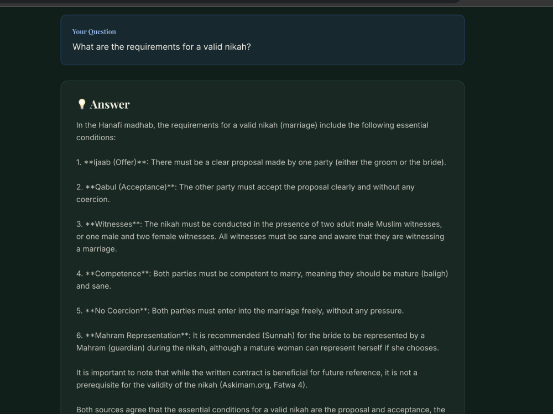Click the word coercion under item two
553x414 pixels.
[92, 199]
